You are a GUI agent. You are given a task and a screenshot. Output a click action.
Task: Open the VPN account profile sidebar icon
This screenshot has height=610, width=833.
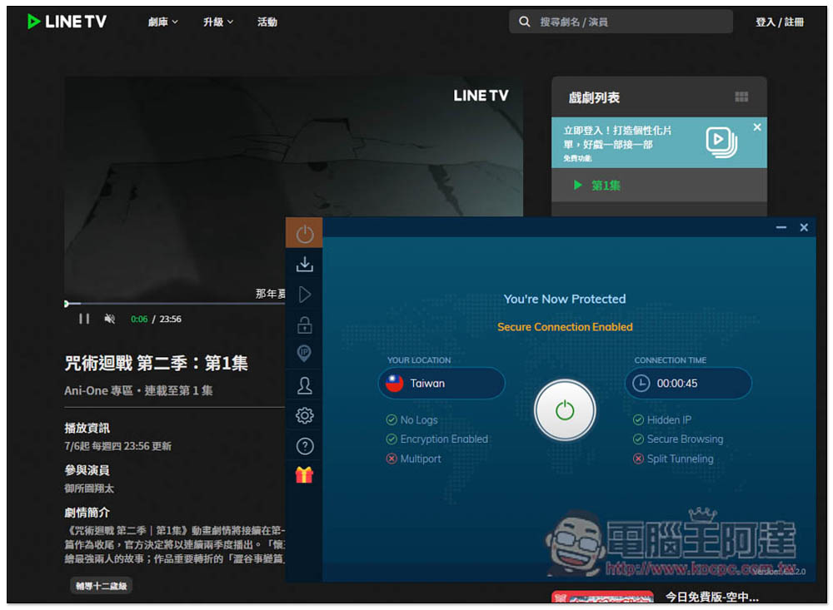[304, 385]
